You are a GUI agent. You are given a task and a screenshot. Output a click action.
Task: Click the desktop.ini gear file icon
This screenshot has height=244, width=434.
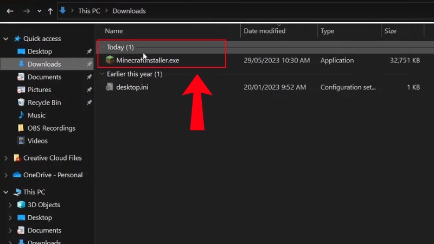(x=110, y=87)
